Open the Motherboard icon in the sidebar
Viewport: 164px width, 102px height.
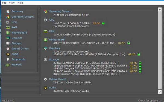tap(8, 33)
